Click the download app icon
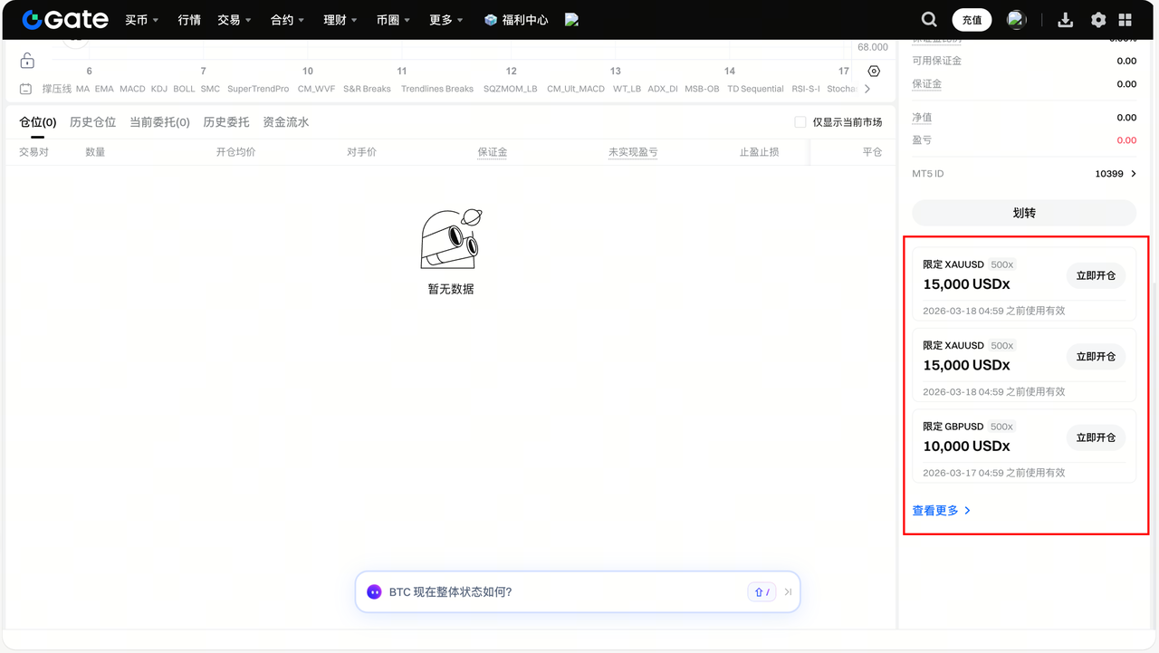This screenshot has height=653, width=1159. click(x=1066, y=20)
